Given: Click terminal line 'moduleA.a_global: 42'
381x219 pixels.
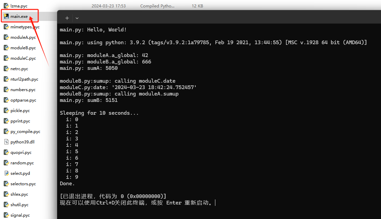Looking at the screenshot, I should [104, 55].
